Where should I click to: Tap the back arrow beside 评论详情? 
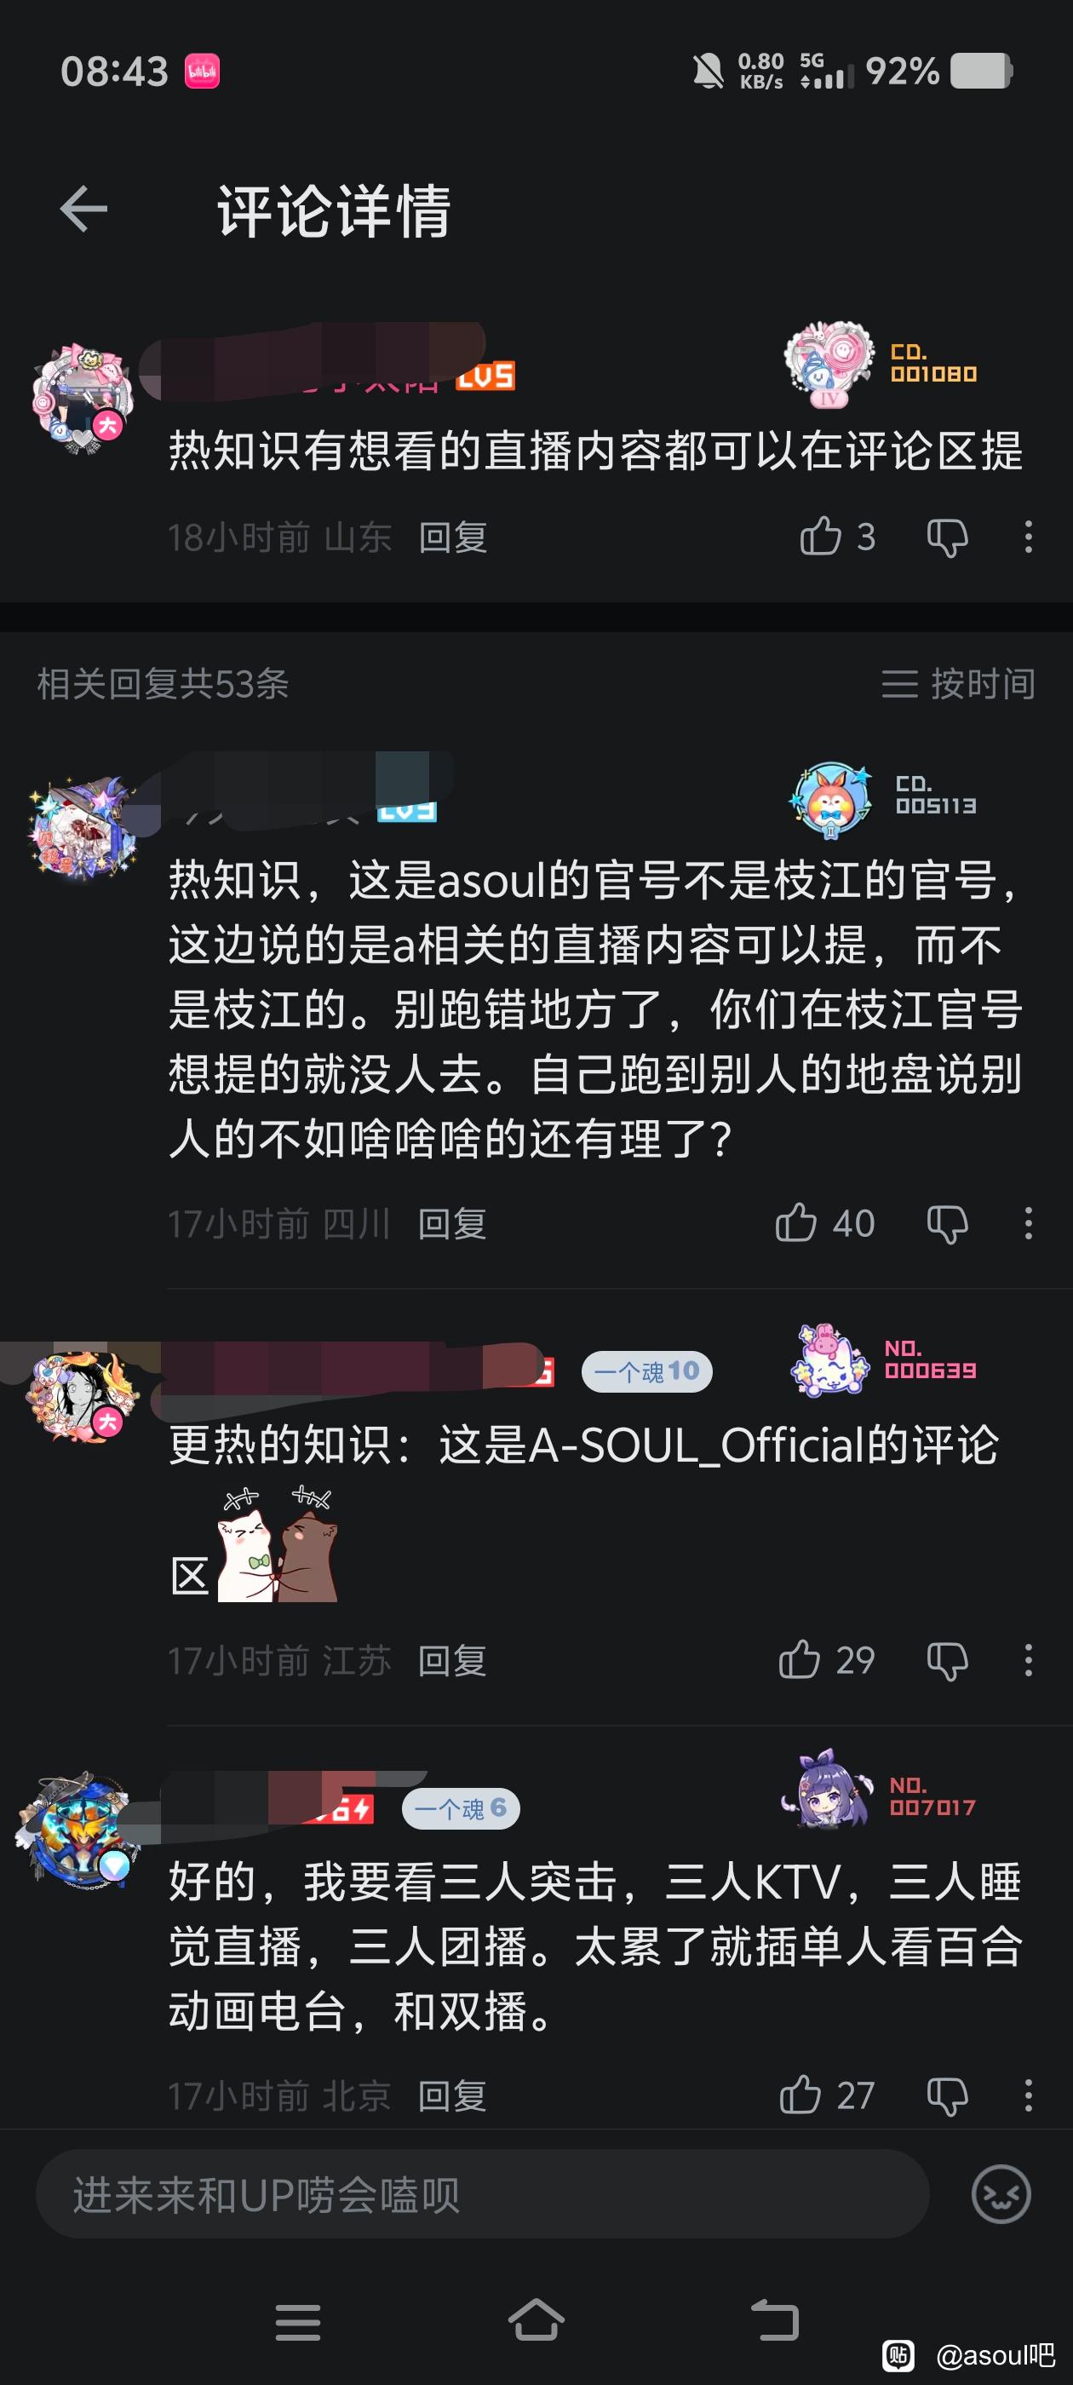(x=83, y=210)
